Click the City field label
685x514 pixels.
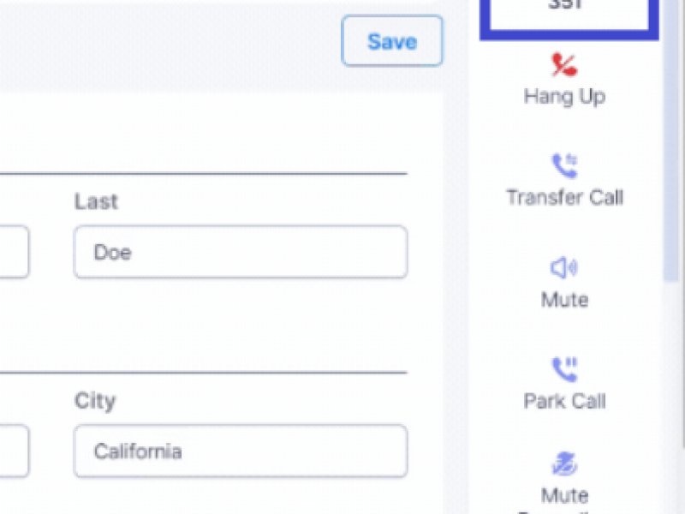coord(95,401)
